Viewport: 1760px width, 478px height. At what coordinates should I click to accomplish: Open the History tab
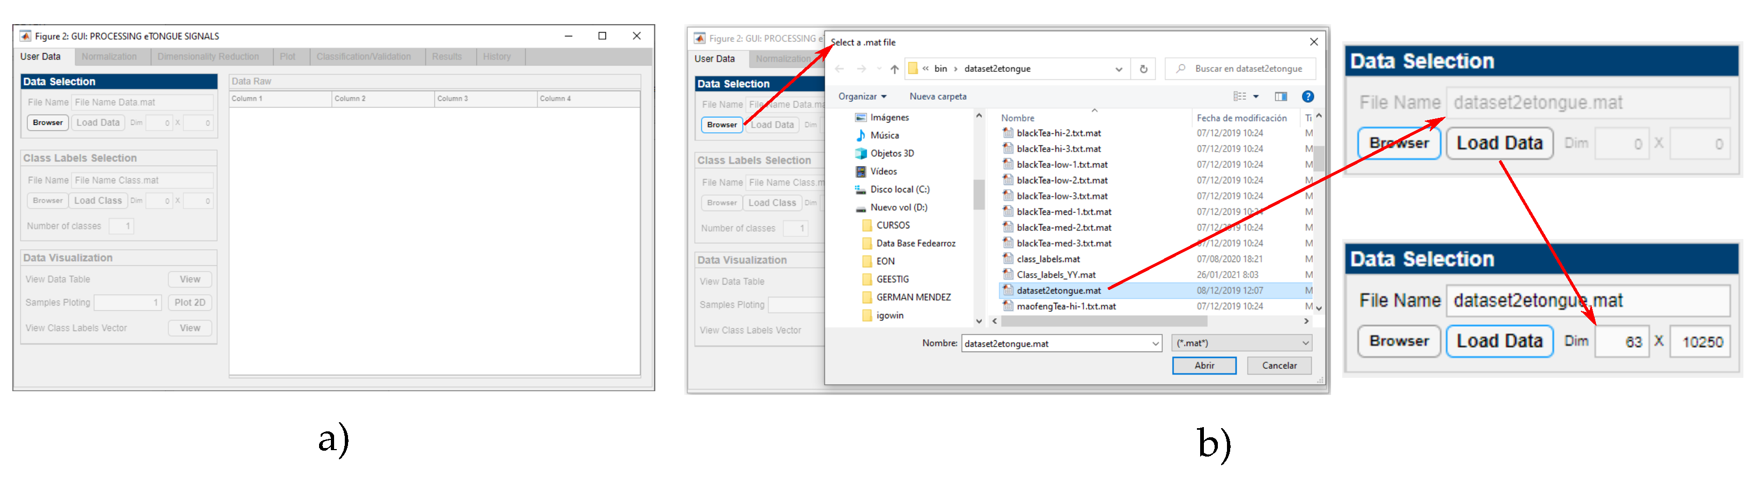pos(497,57)
